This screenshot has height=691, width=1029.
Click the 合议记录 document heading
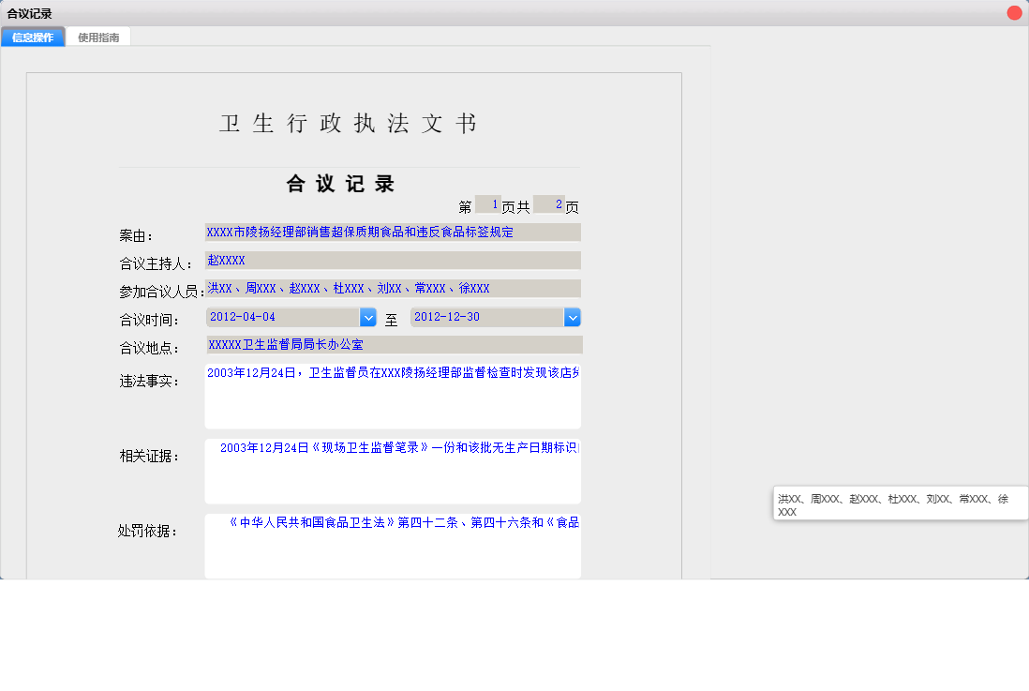click(341, 184)
